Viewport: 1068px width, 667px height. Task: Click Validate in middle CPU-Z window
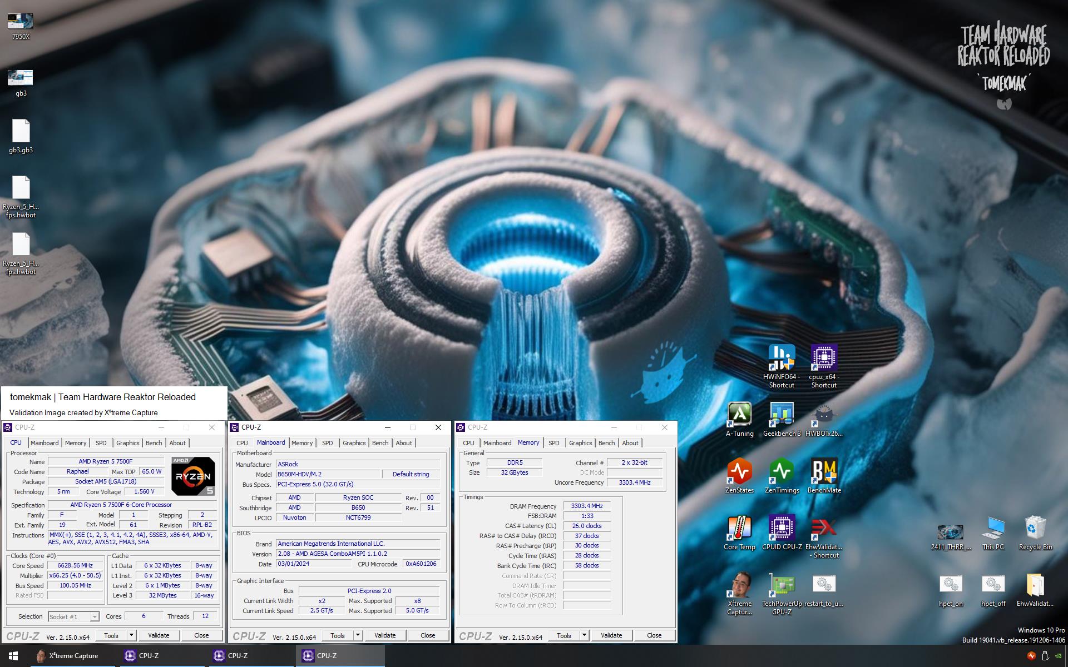pyautogui.click(x=385, y=635)
